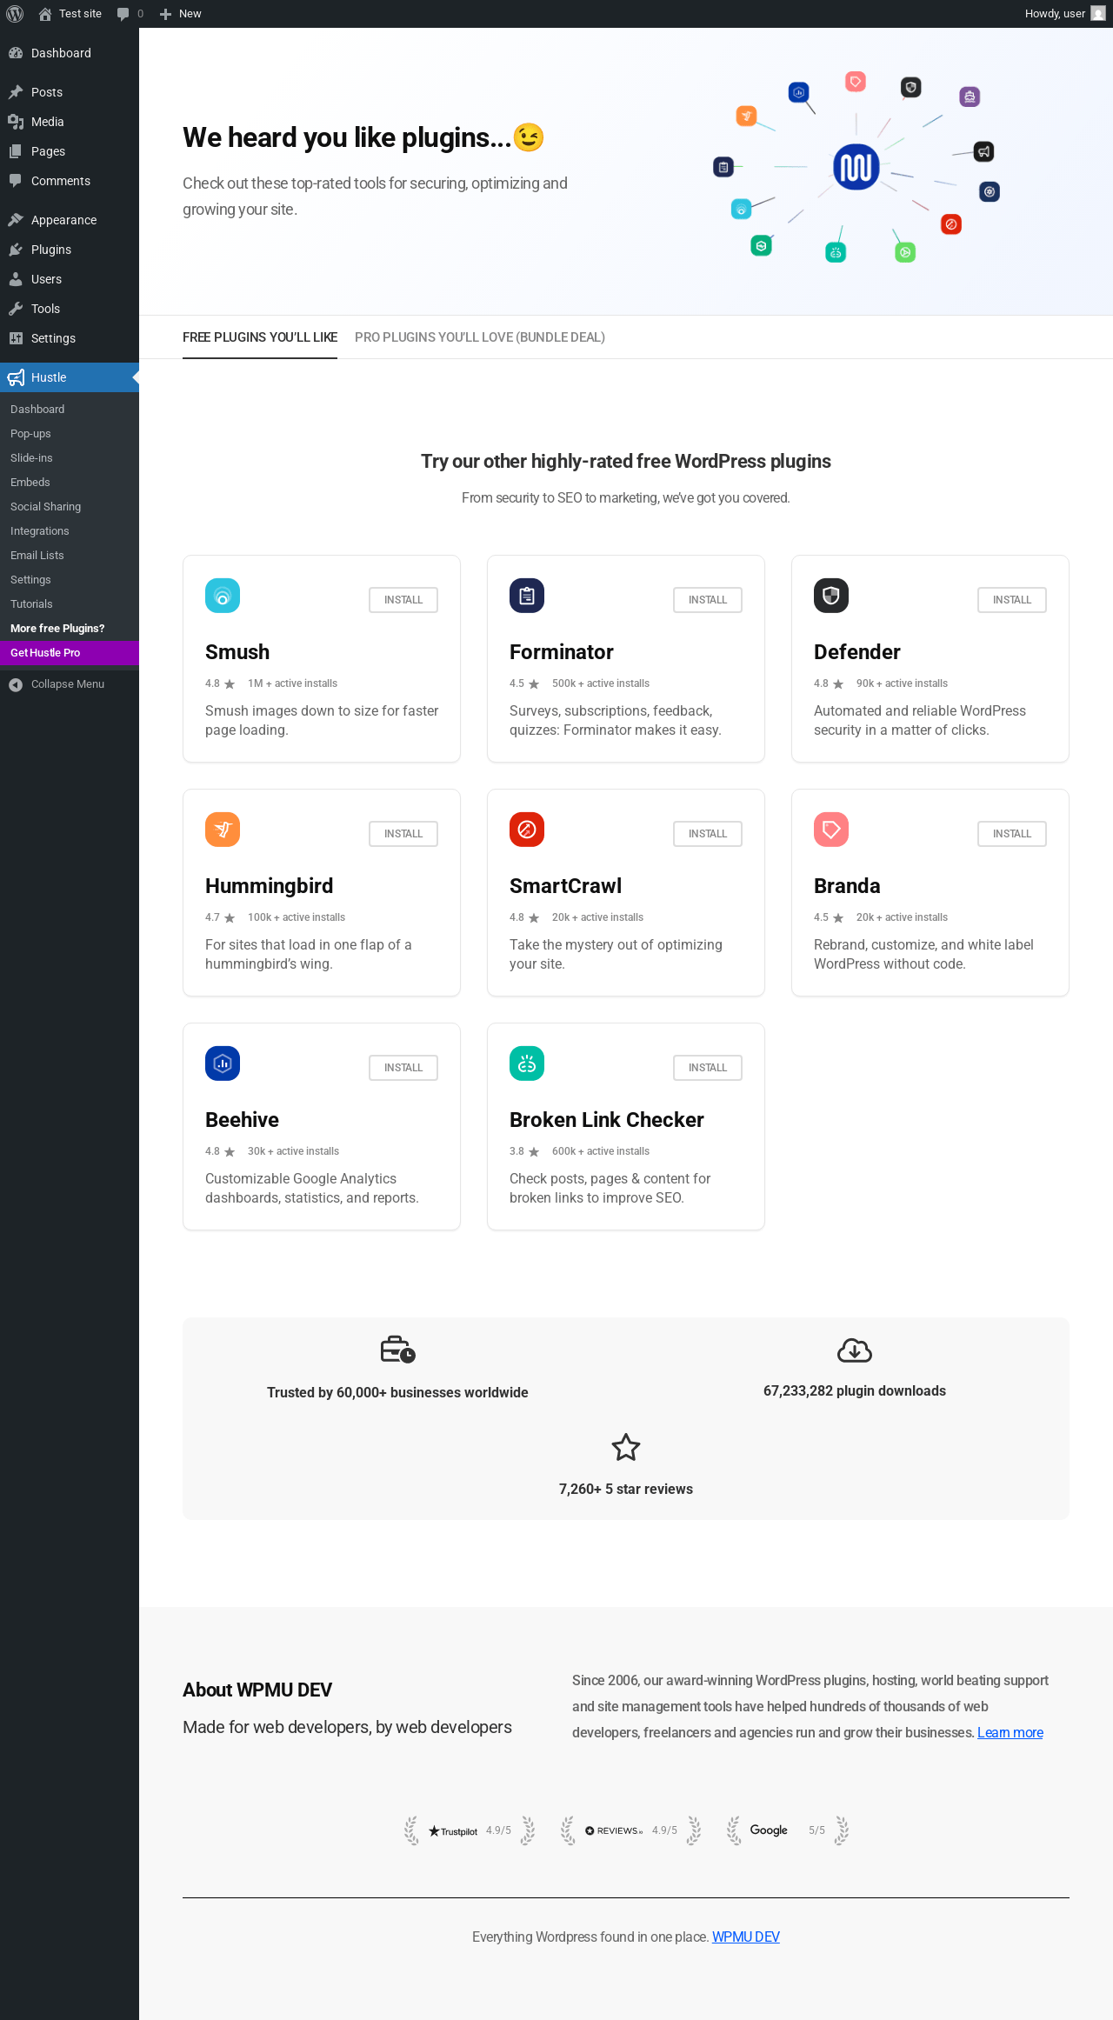The height and width of the screenshot is (2020, 1113).
Task: Click the Hummingbird plugin icon
Action: [223, 830]
